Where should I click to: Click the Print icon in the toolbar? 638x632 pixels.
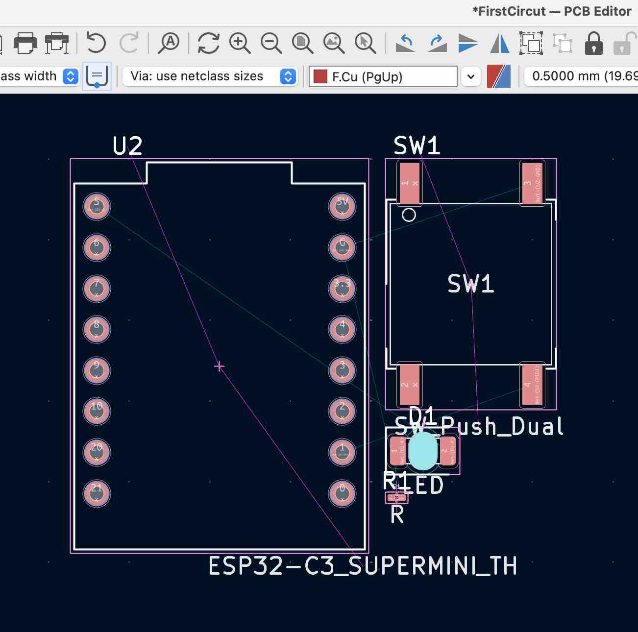pos(25,43)
